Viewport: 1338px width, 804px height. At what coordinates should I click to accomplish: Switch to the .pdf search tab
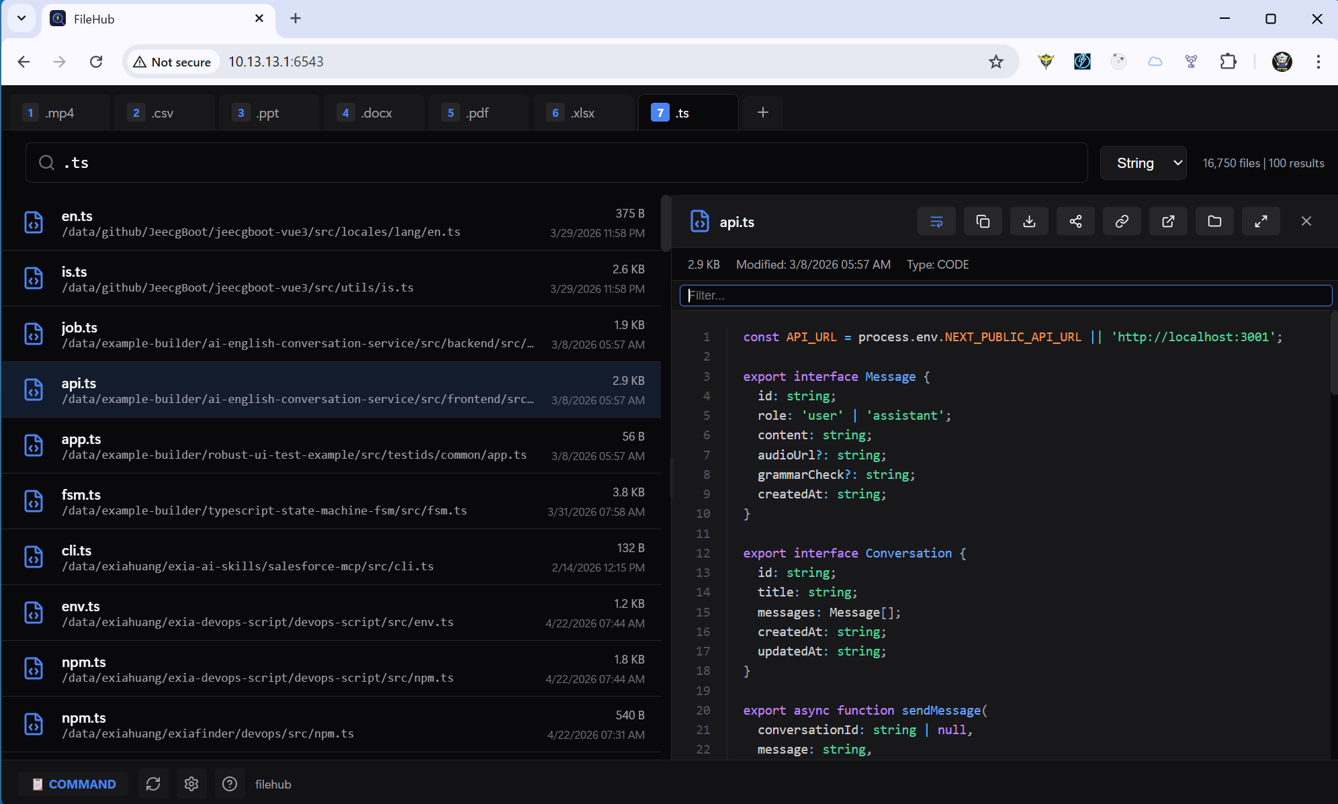click(x=477, y=113)
